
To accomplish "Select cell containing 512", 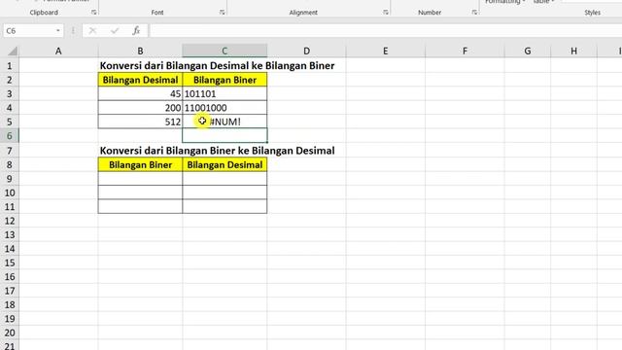I will [140, 122].
